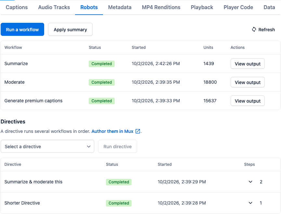Click Summarize & moderate this directive name
Viewport: 281px width, 214px height.
click(33, 182)
